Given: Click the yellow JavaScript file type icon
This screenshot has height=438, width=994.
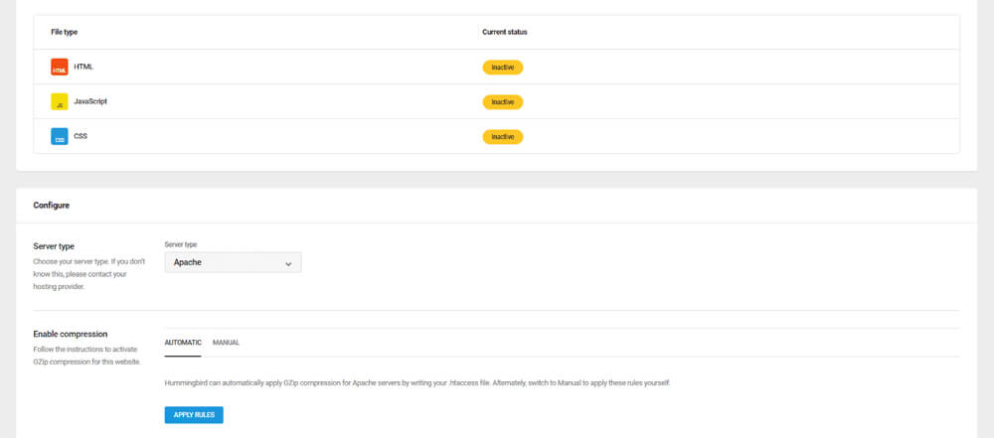Looking at the screenshot, I should coord(59,101).
